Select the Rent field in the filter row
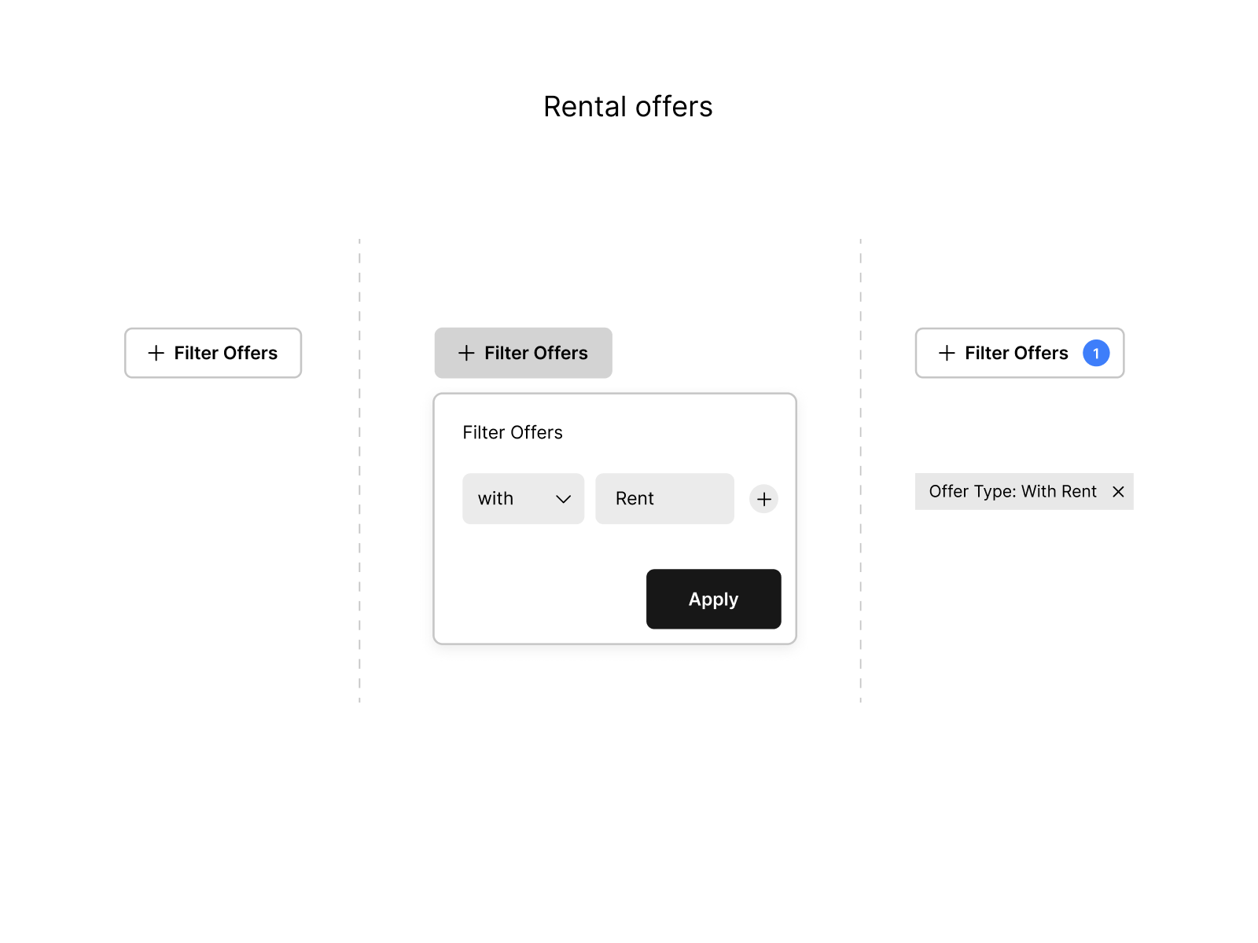1258x943 pixels. (x=664, y=498)
